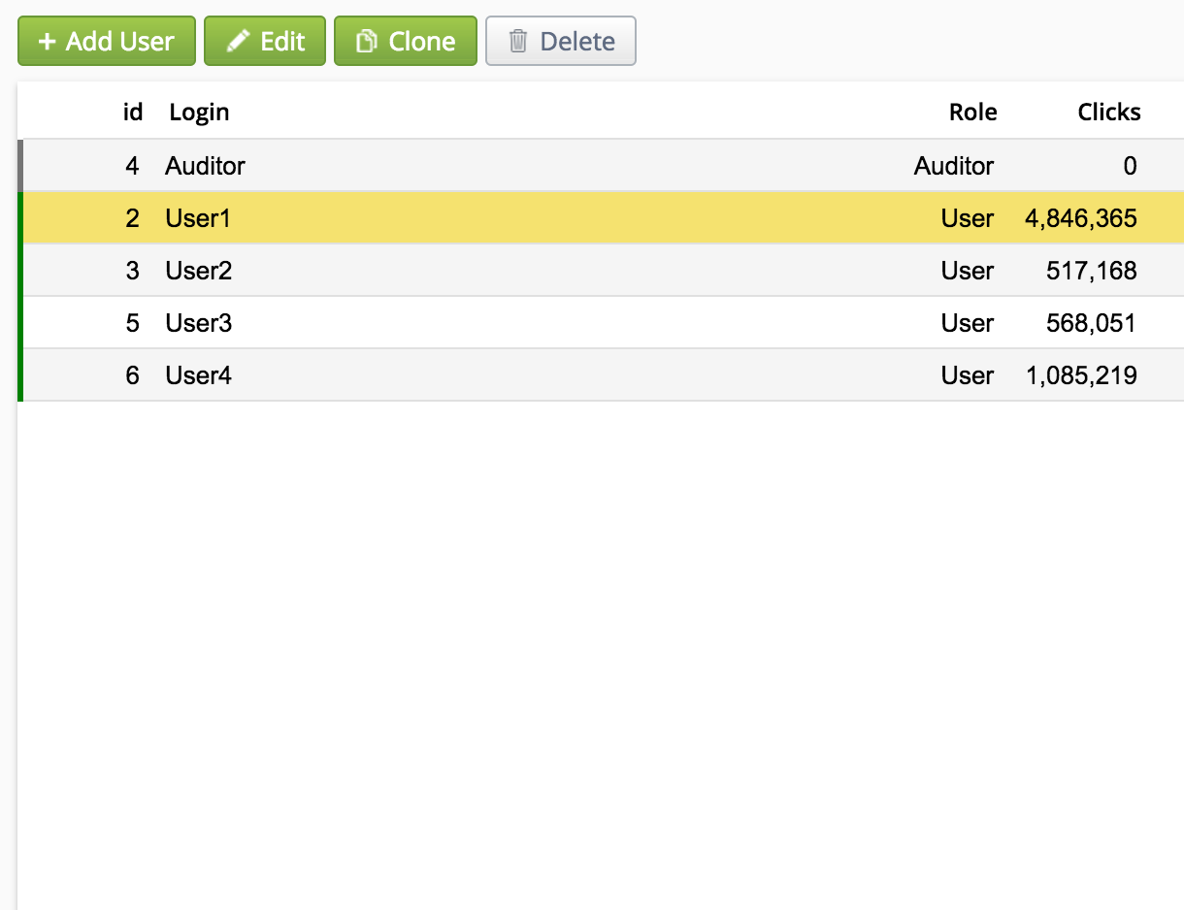Viewport: 1184px width, 910px height.
Task: Click the plus icon in Add User
Action: pyautogui.click(x=47, y=42)
